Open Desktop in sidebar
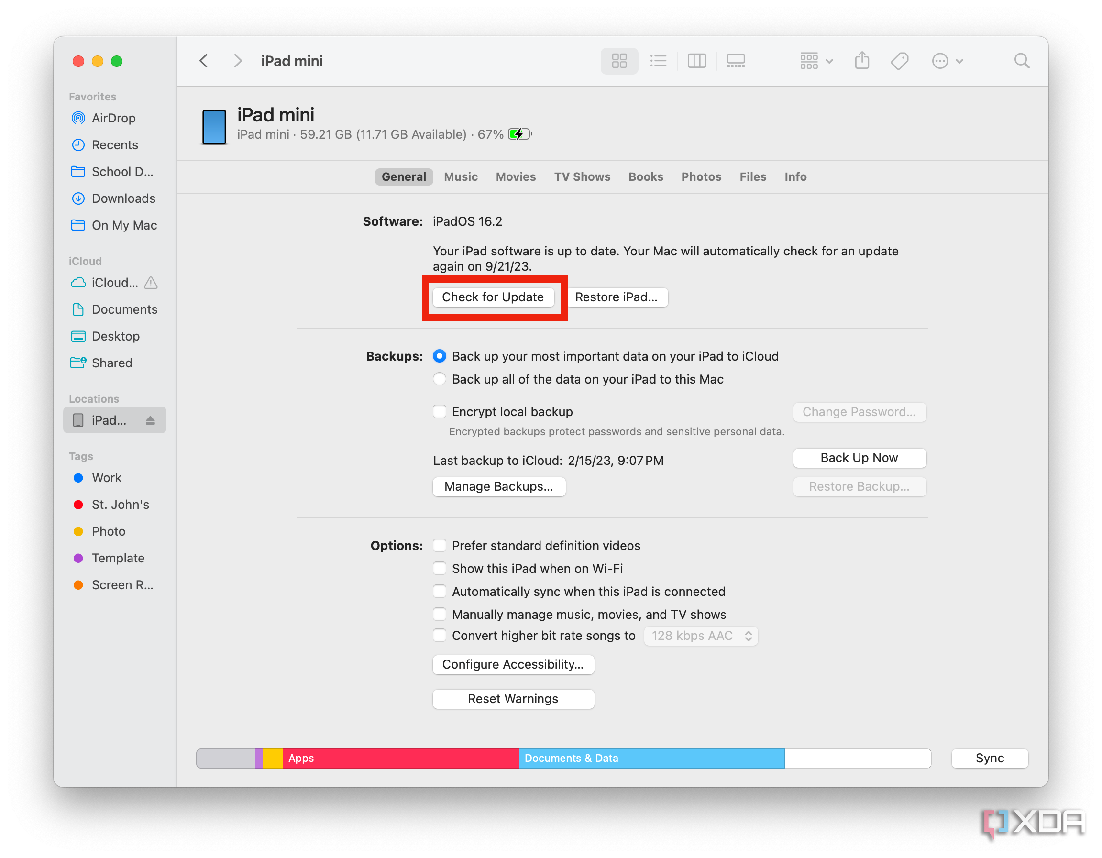This screenshot has height=858, width=1102. click(114, 336)
